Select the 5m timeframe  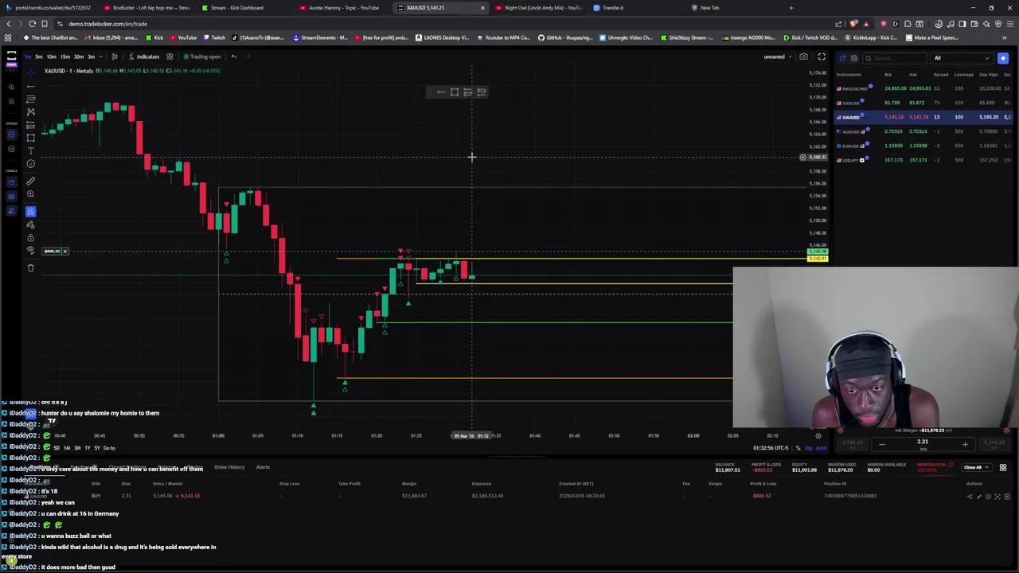coord(38,57)
